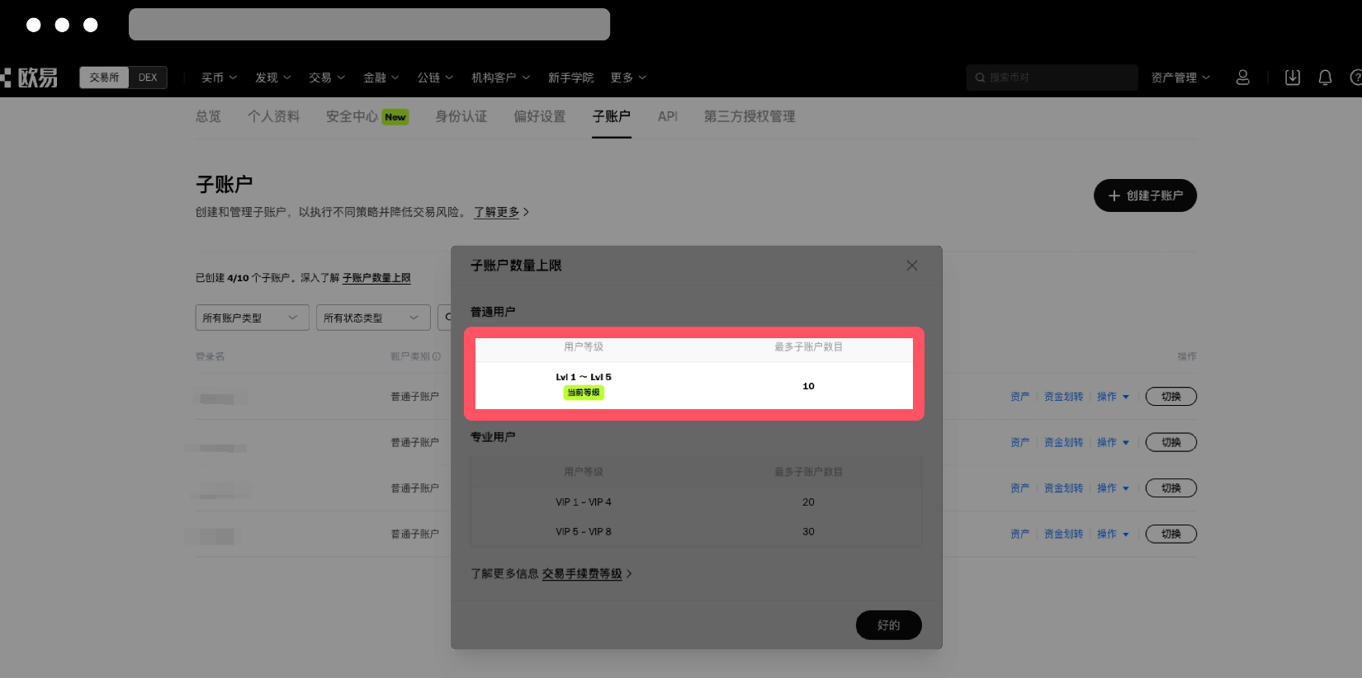Open the 交易手续费等级 link

click(582, 573)
